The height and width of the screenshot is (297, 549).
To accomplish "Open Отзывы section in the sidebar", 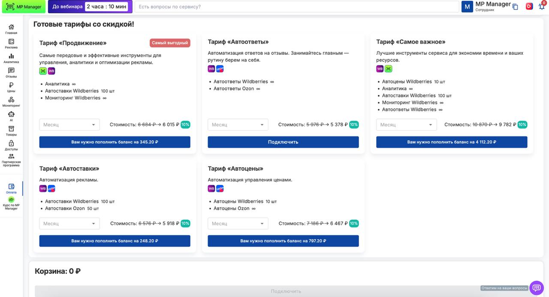I will point(11,73).
